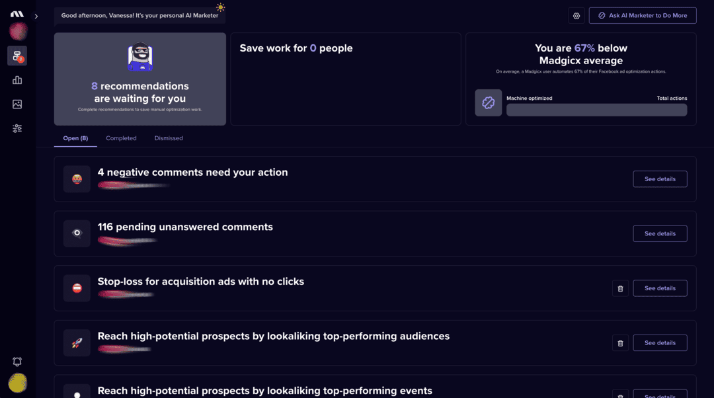Open the notifications bell icon

17,362
